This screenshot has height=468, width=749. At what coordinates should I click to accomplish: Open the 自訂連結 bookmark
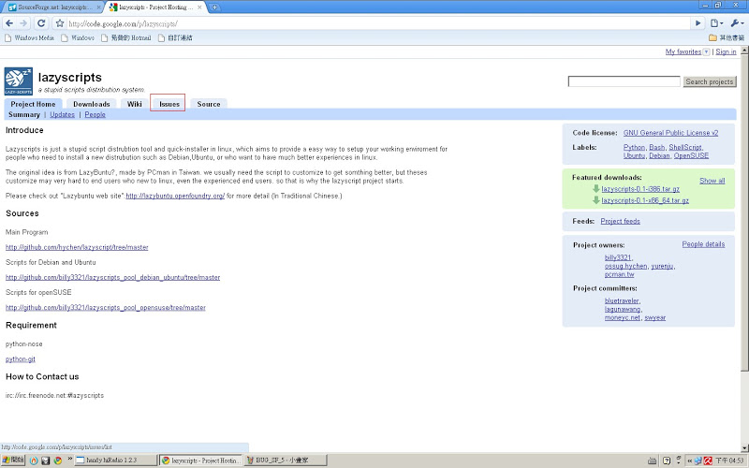[x=175, y=37]
